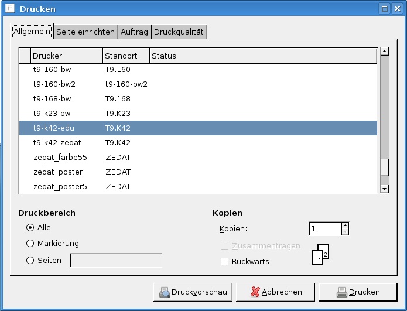The image size is (407, 311).
Task: Select printer zedat_poster in the list
Action: 58,172
